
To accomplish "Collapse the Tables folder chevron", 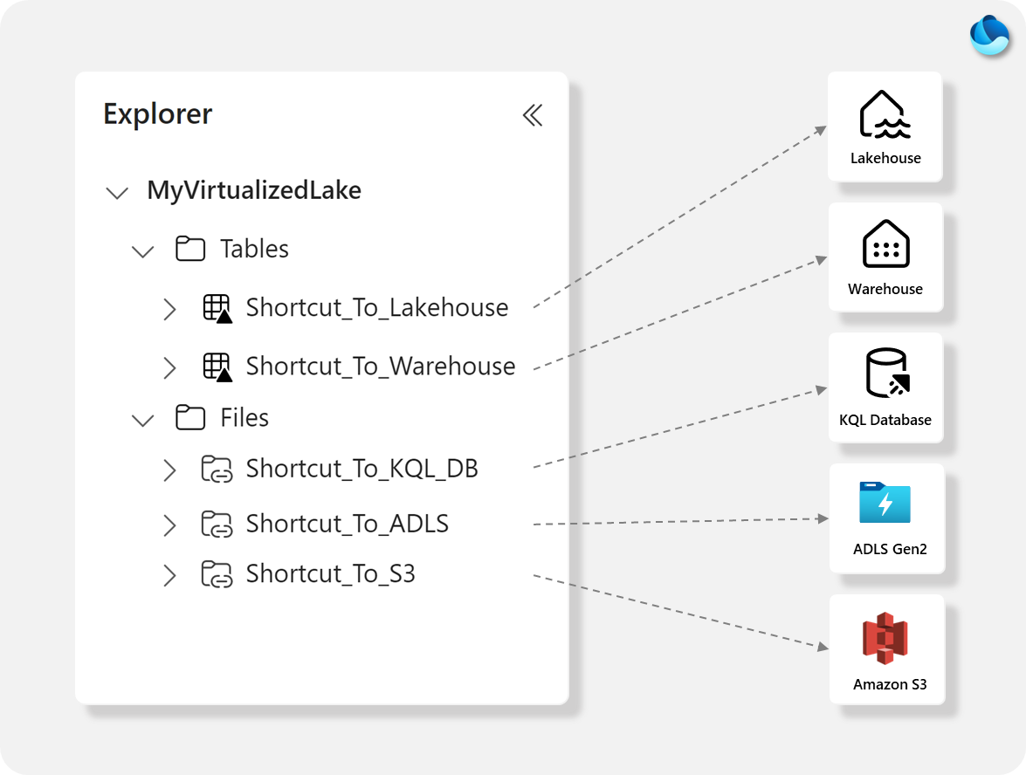I will [142, 251].
